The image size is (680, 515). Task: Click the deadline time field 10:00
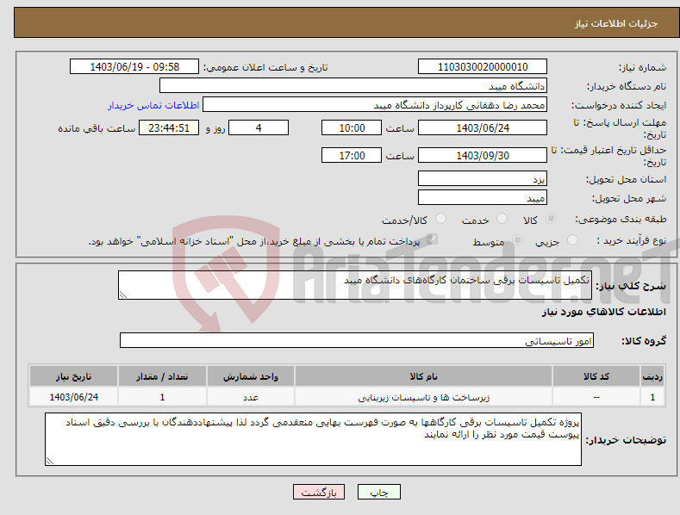(352, 127)
